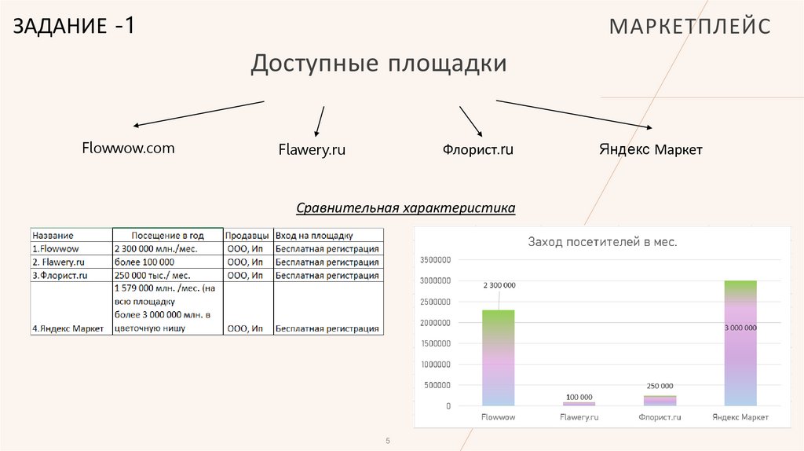
Task: Select the "ЗАДАНИЕ -1" slide heading
Action: point(73,26)
